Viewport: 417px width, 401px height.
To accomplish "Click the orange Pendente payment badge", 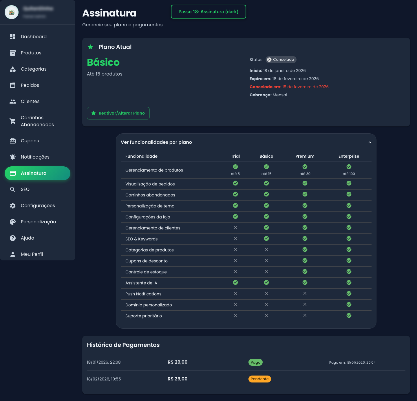I will click(x=259, y=379).
